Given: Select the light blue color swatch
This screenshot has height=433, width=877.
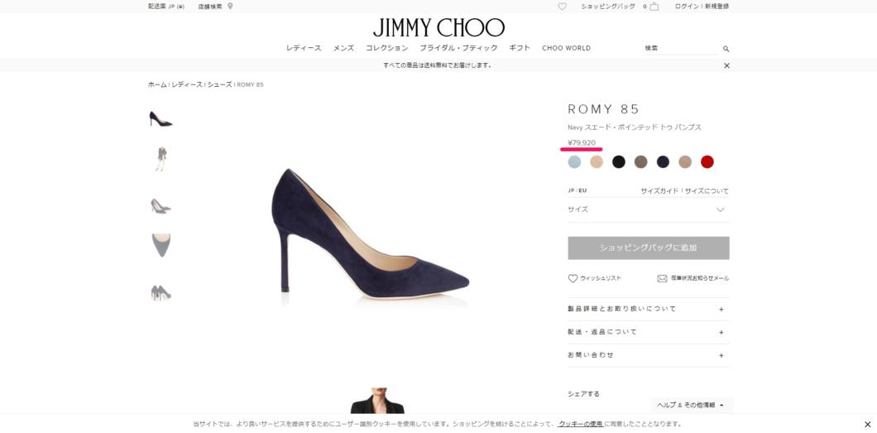Looking at the screenshot, I should pyautogui.click(x=574, y=161).
